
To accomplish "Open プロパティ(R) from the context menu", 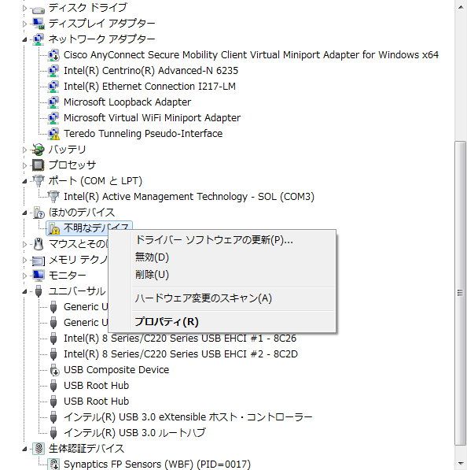I will click(222, 322).
